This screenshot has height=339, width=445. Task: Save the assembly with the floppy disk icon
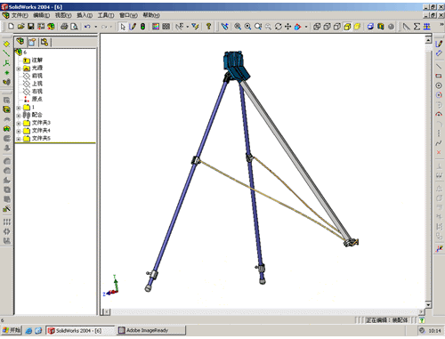click(x=31, y=27)
